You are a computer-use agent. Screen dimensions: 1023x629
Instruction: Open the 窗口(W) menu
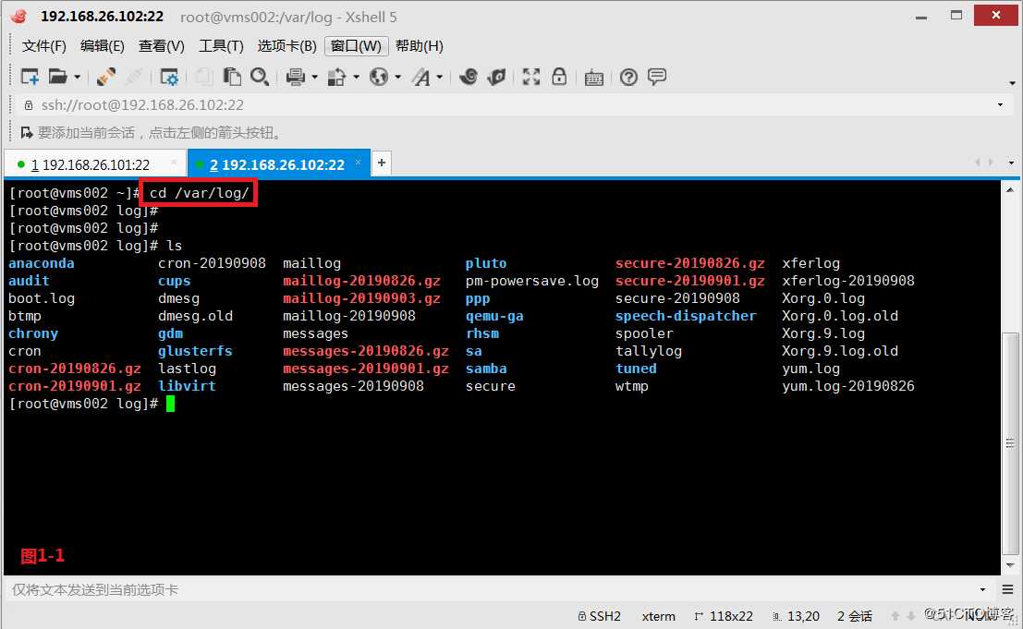(356, 45)
